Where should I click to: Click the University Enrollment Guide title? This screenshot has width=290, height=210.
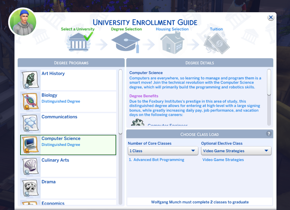coord(145,23)
